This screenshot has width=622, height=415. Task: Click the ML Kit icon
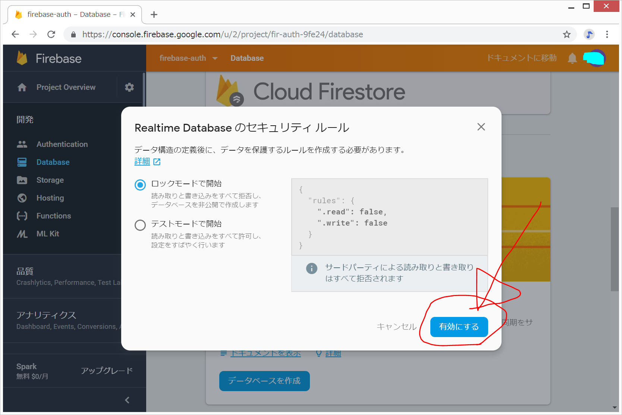point(22,234)
